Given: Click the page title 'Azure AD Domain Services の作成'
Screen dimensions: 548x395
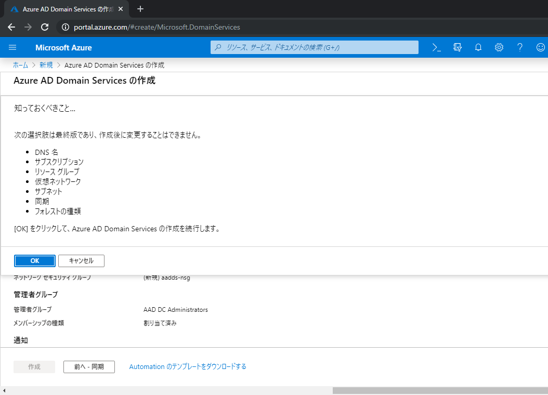Looking at the screenshot, I should [x=84, y=81].
